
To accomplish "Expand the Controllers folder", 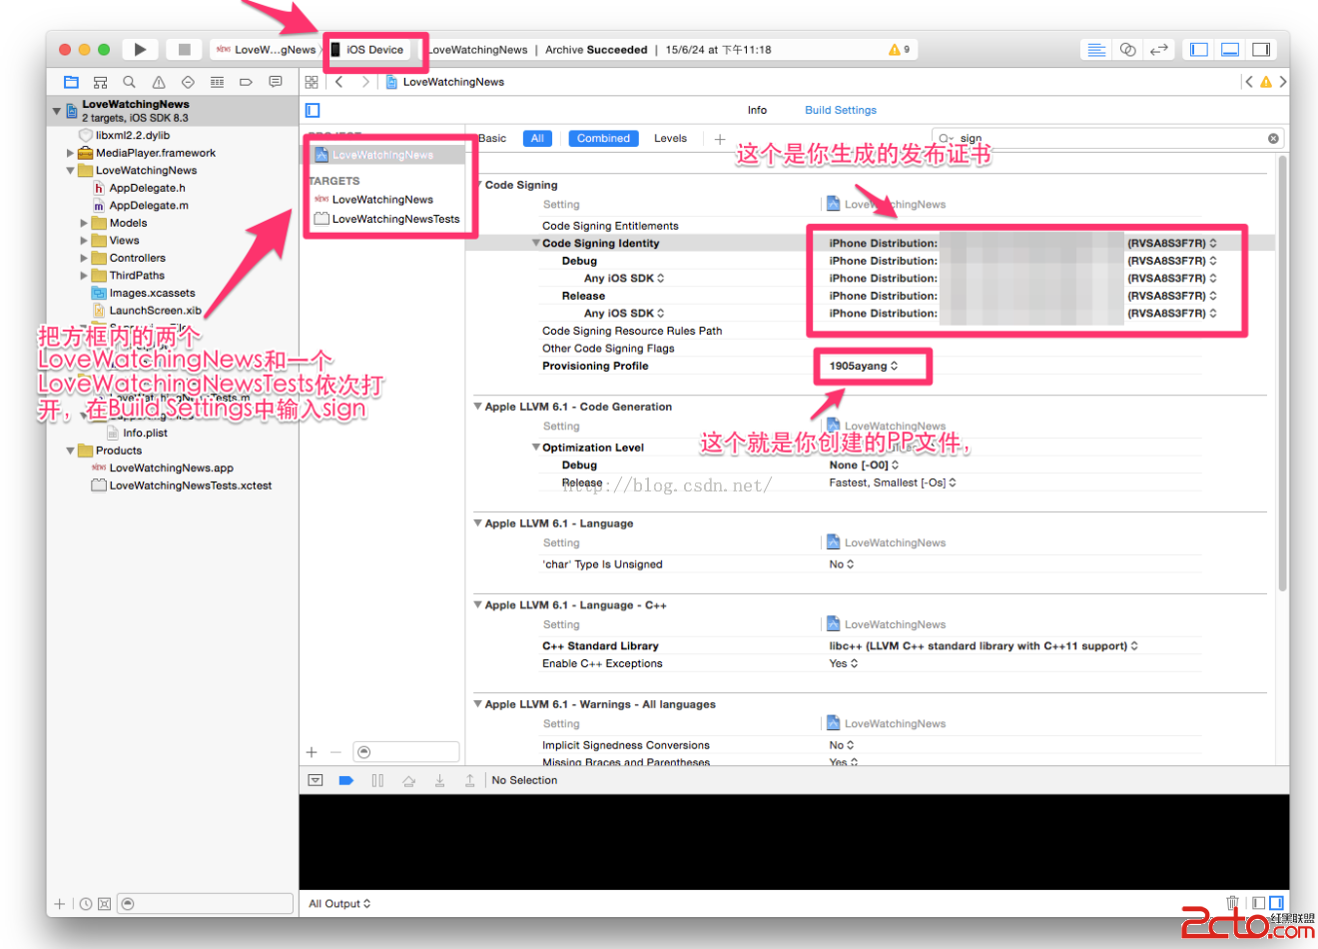I will (85, 258).
